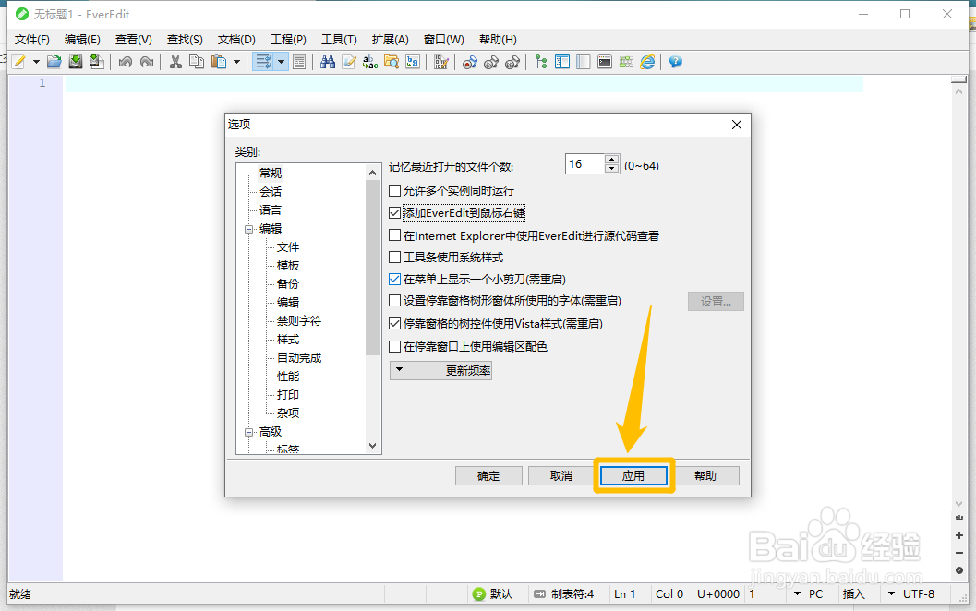Uncheck 添加EverEdit到鼠标右键 checkbox
976x611 pixels.
click(394, 213)
